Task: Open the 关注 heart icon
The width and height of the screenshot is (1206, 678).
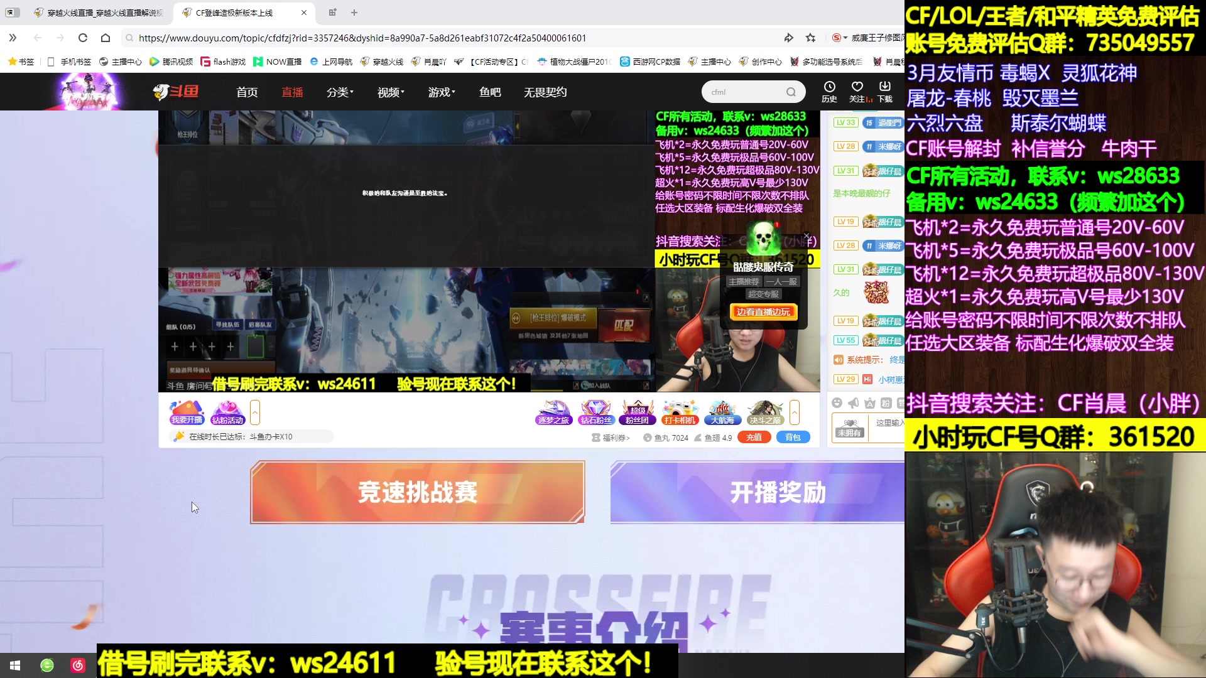Action: pos(857,91)
